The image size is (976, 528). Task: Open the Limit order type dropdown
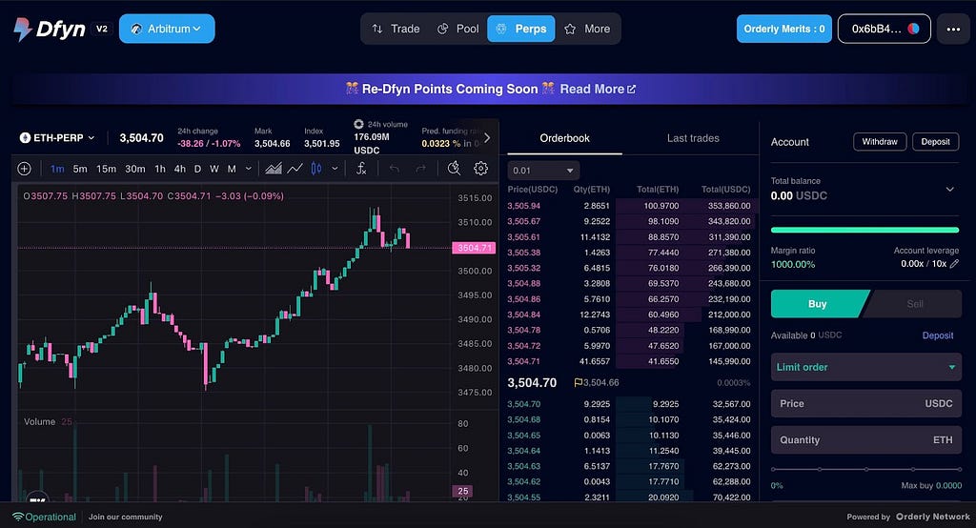(x=865, y=367)
